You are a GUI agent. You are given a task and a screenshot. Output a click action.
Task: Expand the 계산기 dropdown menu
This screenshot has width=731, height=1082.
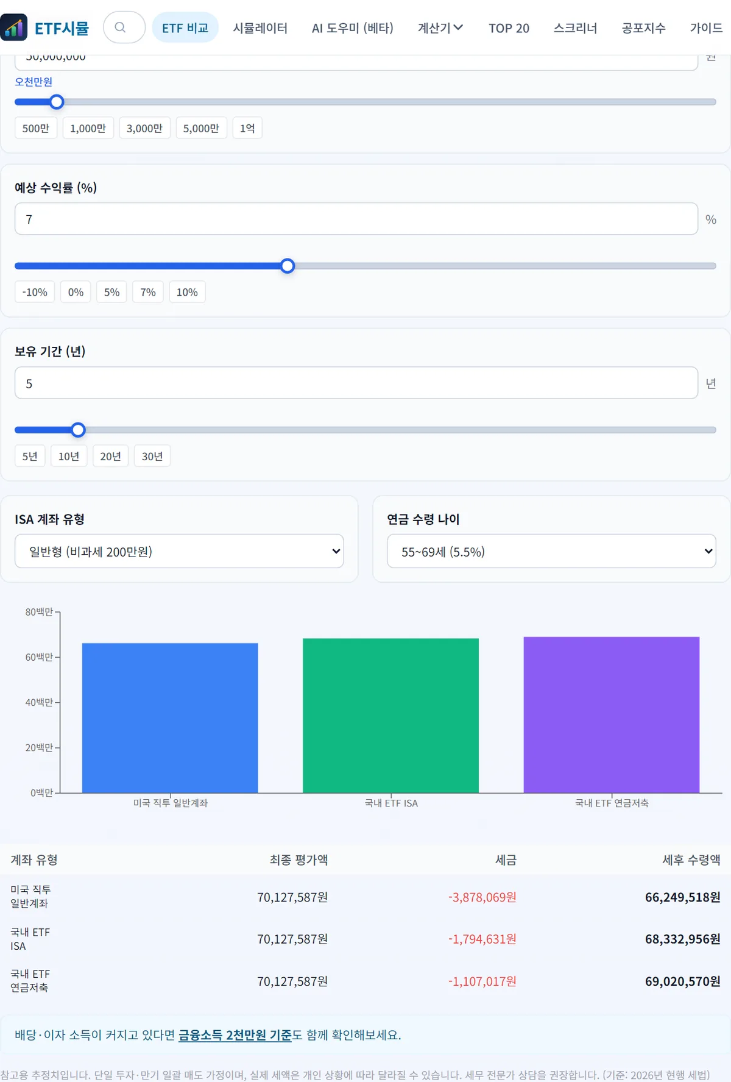click(x=440, y=28)
